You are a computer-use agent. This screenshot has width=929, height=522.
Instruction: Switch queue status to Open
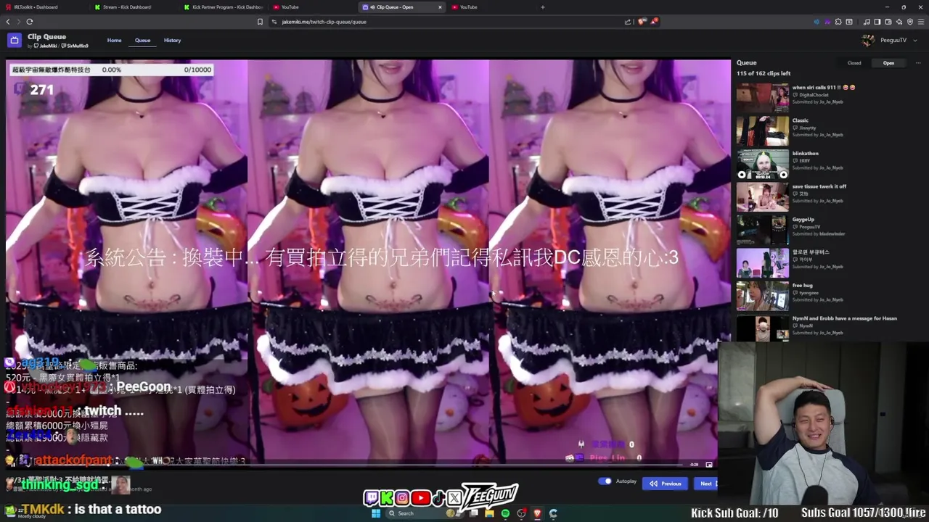[x=888, y=63]
